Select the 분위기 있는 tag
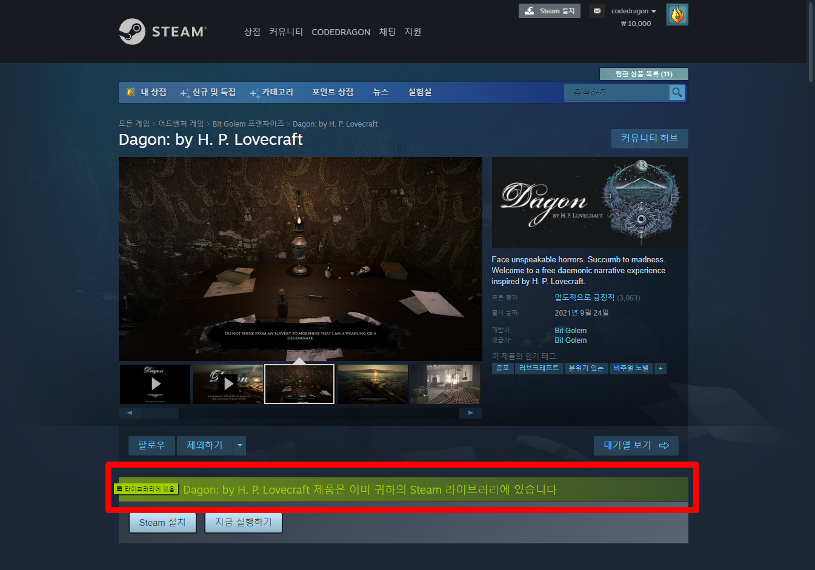 pos(586,368)
